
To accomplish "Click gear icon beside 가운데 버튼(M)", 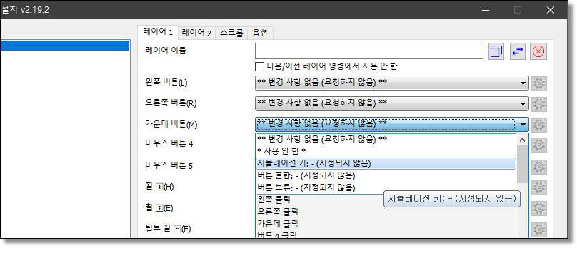I will point(539,125).
